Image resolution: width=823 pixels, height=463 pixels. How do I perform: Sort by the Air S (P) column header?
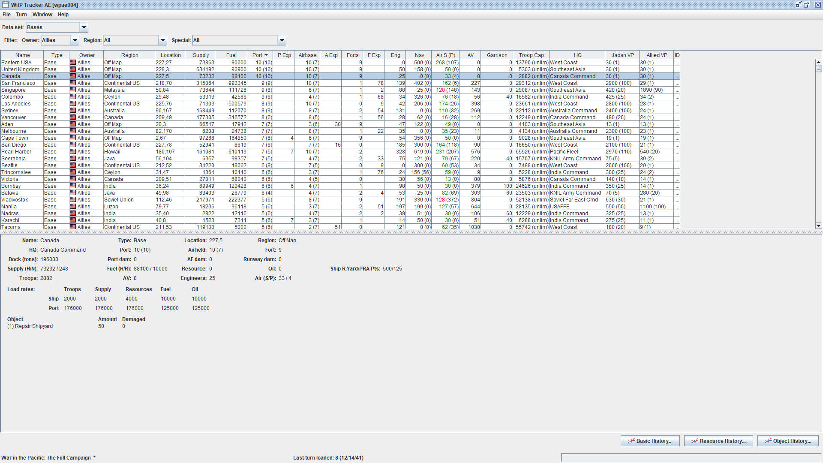[446, 55]
